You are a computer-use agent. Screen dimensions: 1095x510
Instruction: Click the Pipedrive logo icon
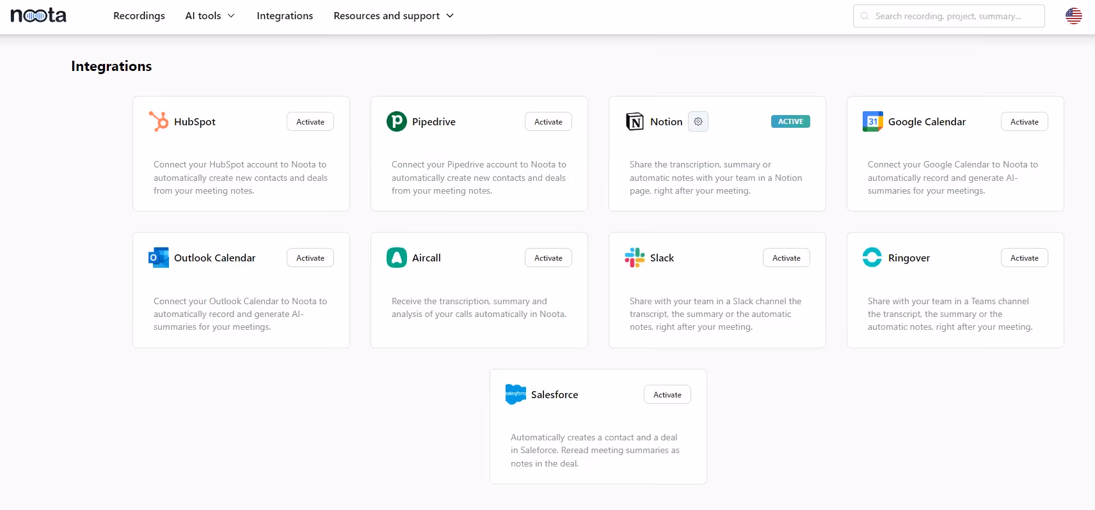[x=397, y=121]
